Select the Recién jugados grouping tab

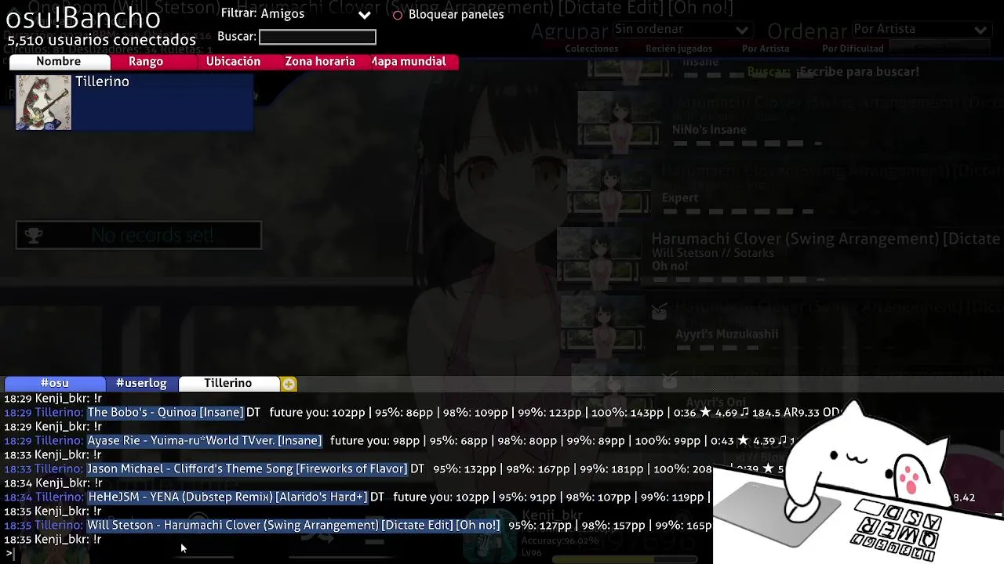678,49
